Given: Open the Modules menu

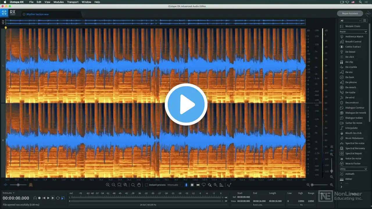Looking at the screenshot, I should click(x=59, y=2).
